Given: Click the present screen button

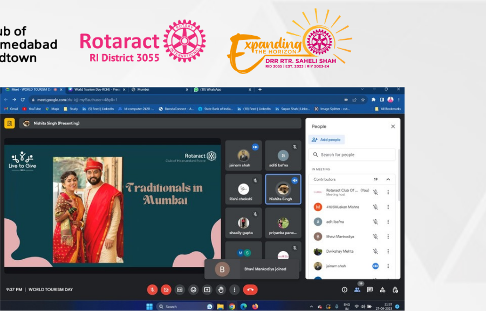Looking at the screenshot, I should (x=207, y=289).
